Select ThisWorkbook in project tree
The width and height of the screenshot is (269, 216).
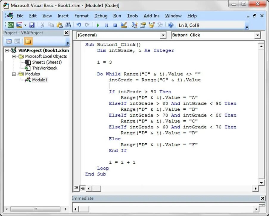pyautogui.click(x=45, y=68)
